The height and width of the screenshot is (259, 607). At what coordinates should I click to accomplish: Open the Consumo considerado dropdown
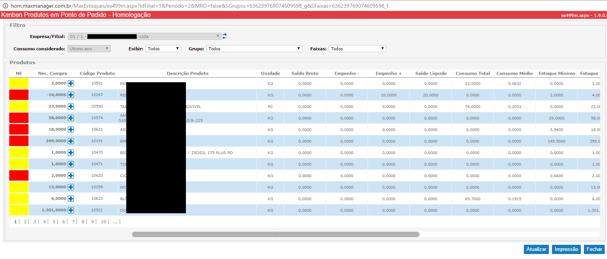89,49
